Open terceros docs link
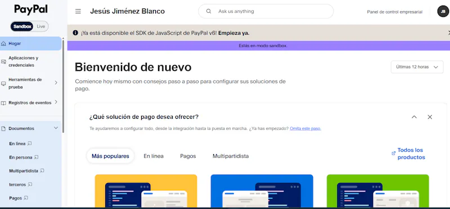The image size is (450, 209). pos(17,184)
